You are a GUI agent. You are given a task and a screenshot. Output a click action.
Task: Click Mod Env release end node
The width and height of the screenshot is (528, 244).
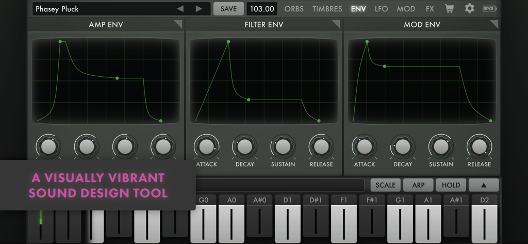[x=491, y=121]
